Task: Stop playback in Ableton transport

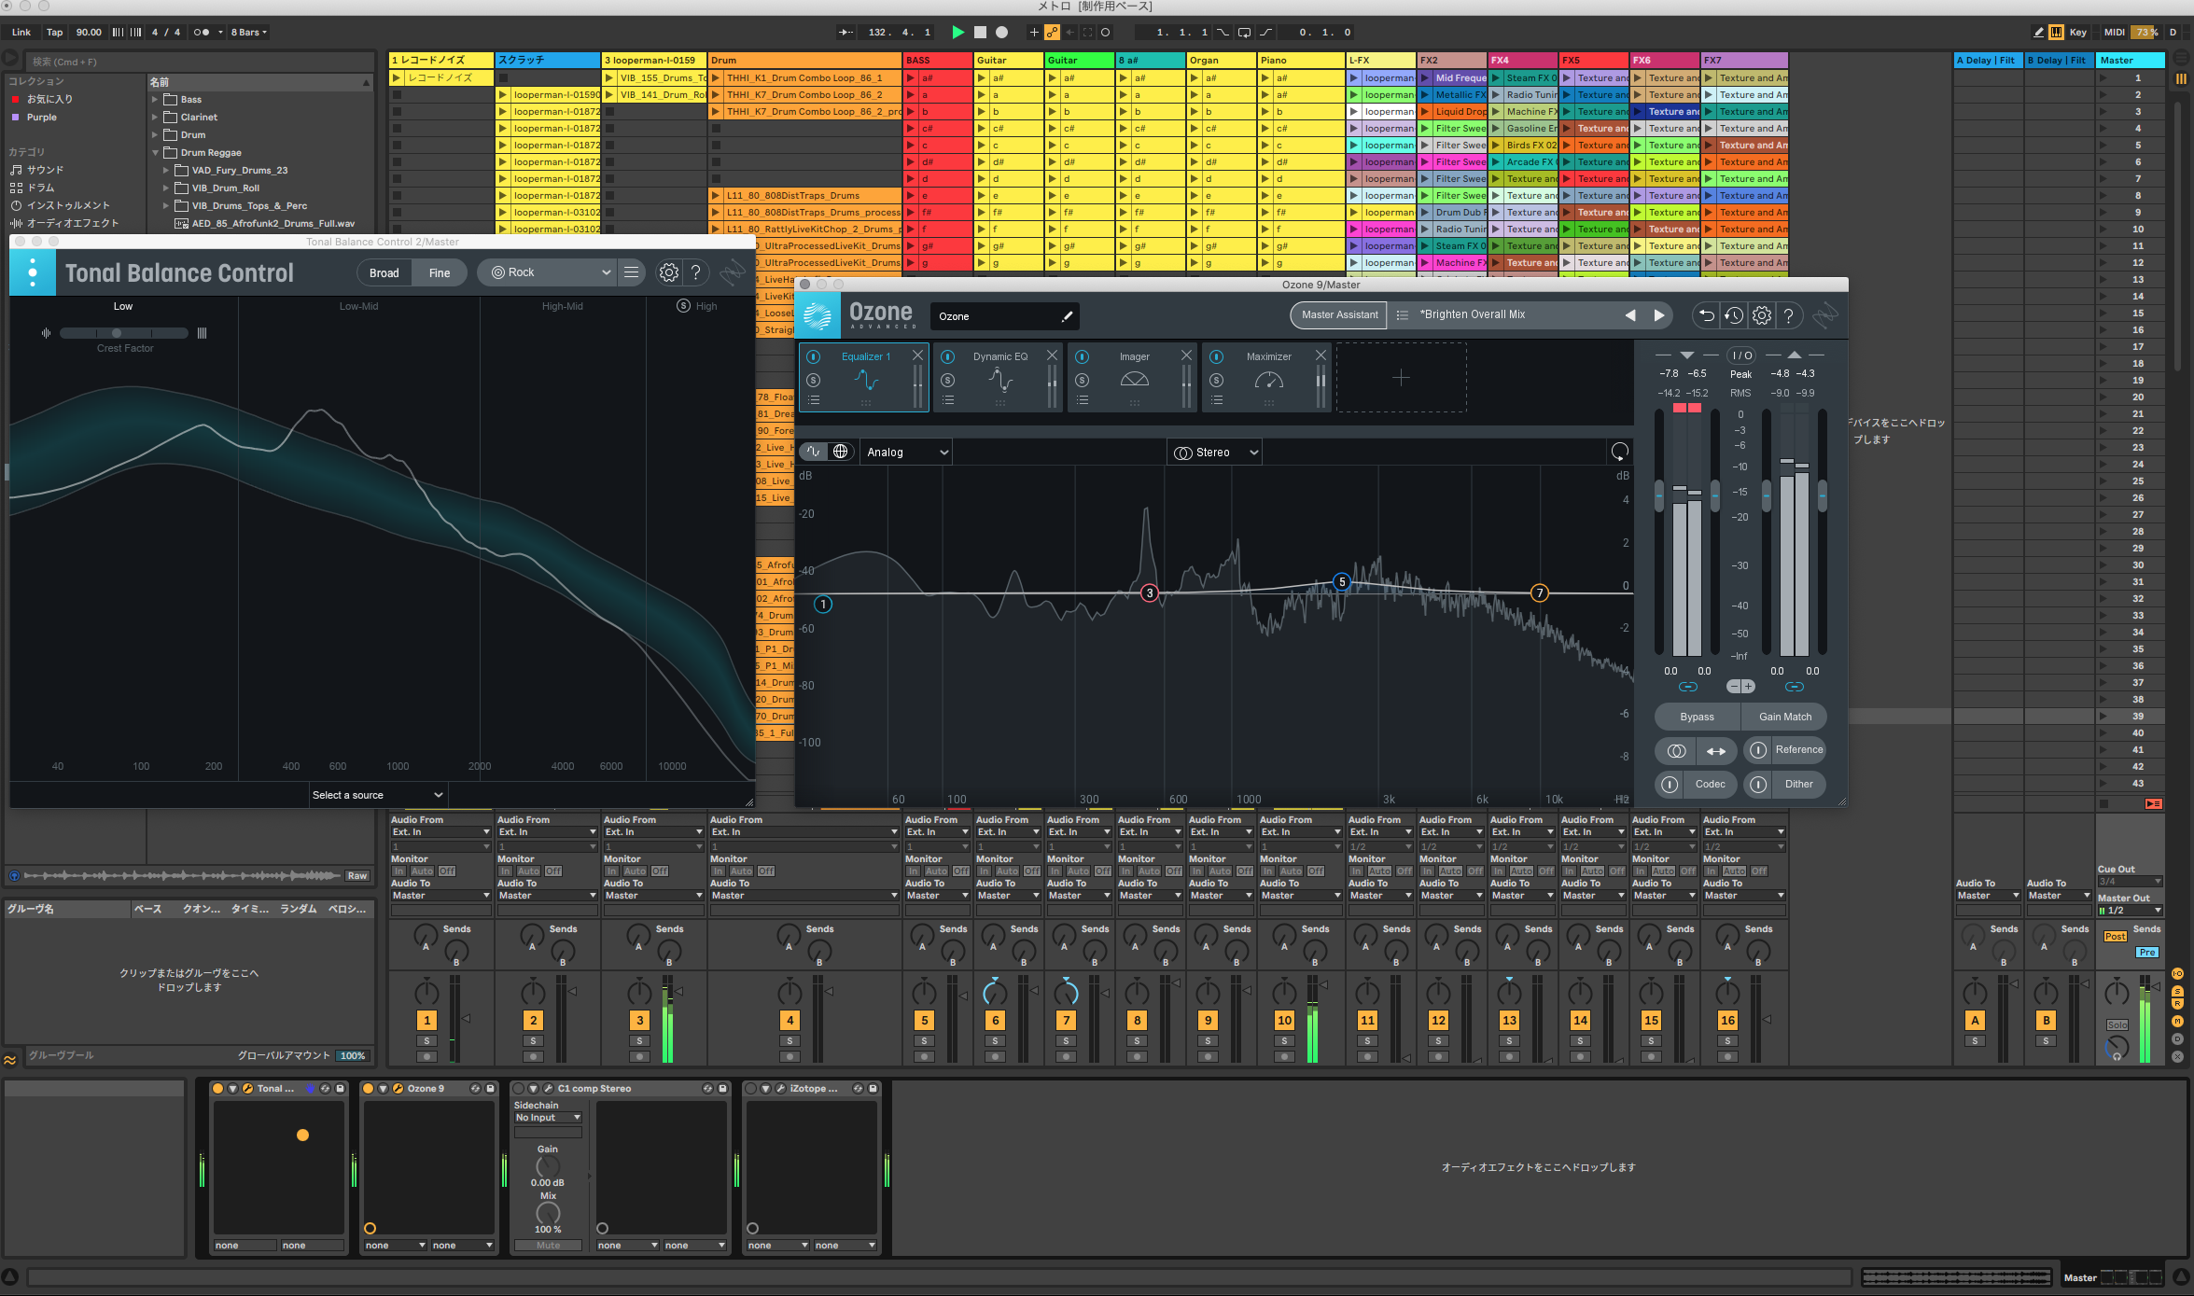Action: click(x=980, y=32)
